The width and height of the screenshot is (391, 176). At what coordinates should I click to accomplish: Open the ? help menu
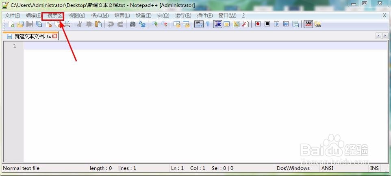pos(243,15)
